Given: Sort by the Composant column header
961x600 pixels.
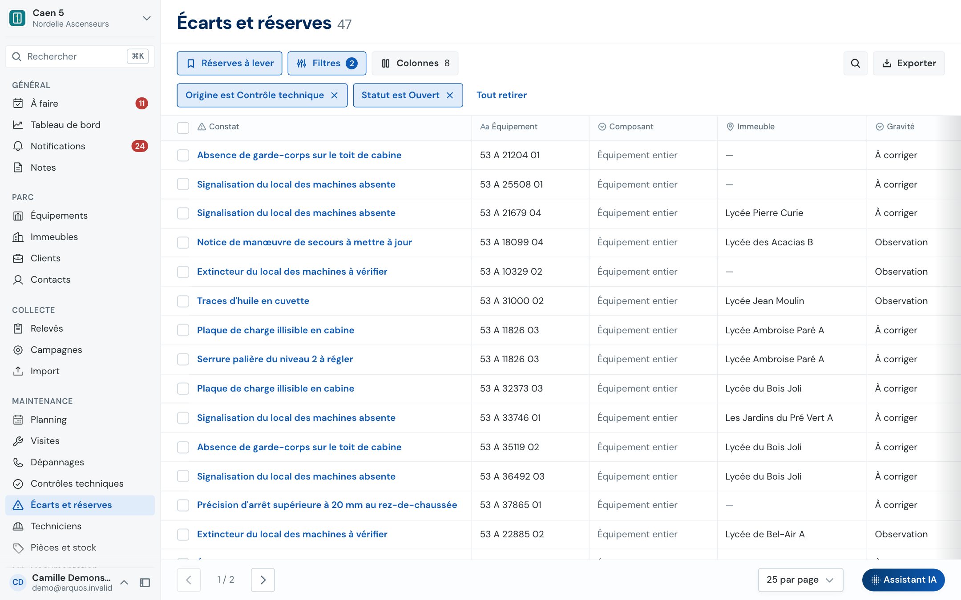Looking at the screenshot, I should point(626,127).
